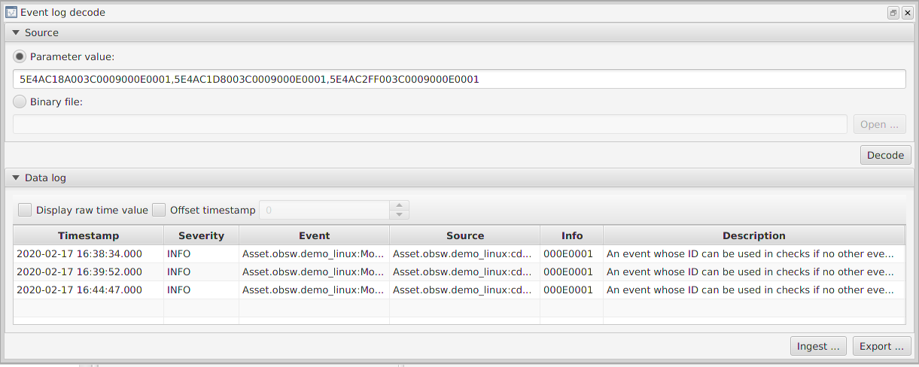Click Source cell in the 16:44:47 row

464,290
